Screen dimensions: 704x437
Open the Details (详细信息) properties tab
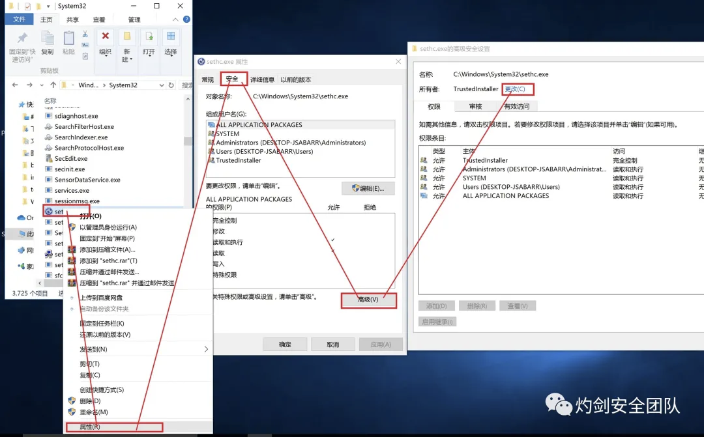(262, 79)
